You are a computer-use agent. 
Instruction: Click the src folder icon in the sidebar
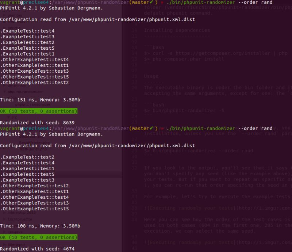coord(14,117)
